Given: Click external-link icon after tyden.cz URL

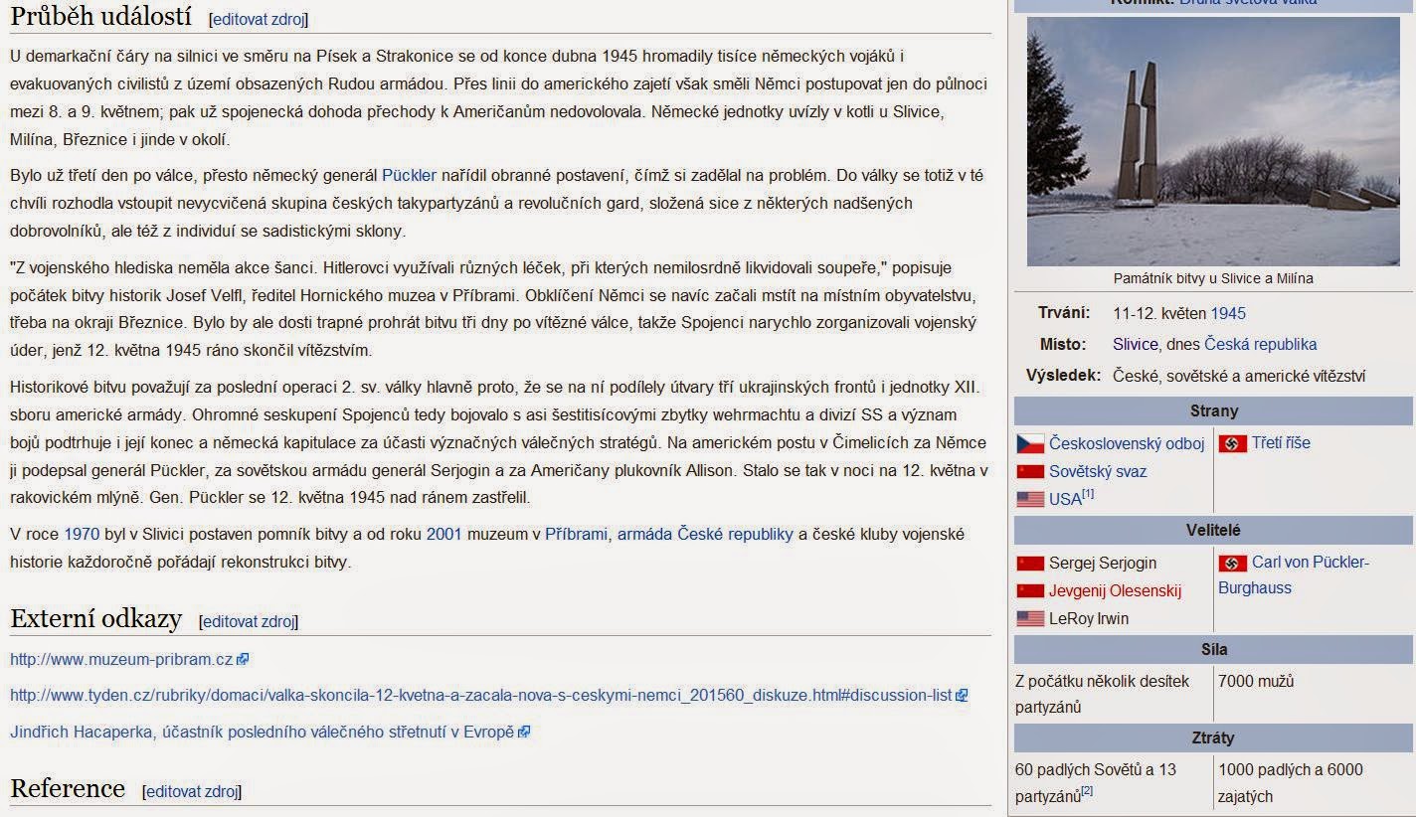Looking at the screenshot, I should 962,696.
